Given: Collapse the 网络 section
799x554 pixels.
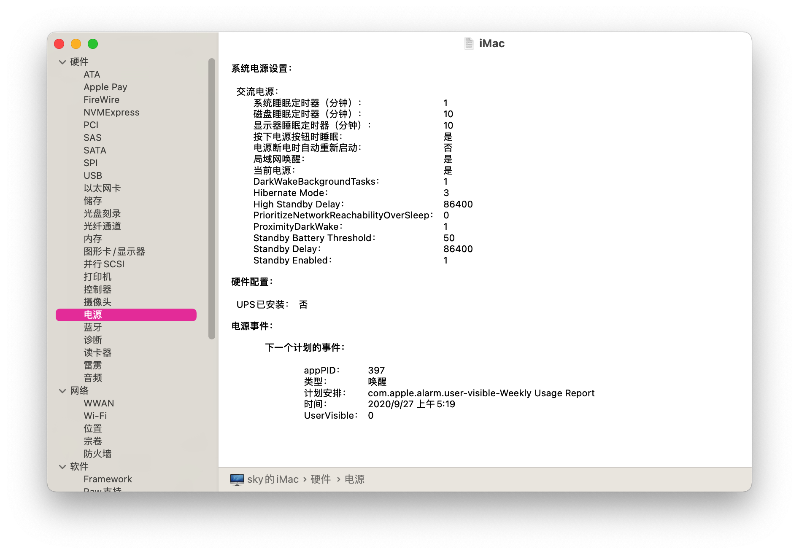Looking at the screenshot, I should point(62,391).
